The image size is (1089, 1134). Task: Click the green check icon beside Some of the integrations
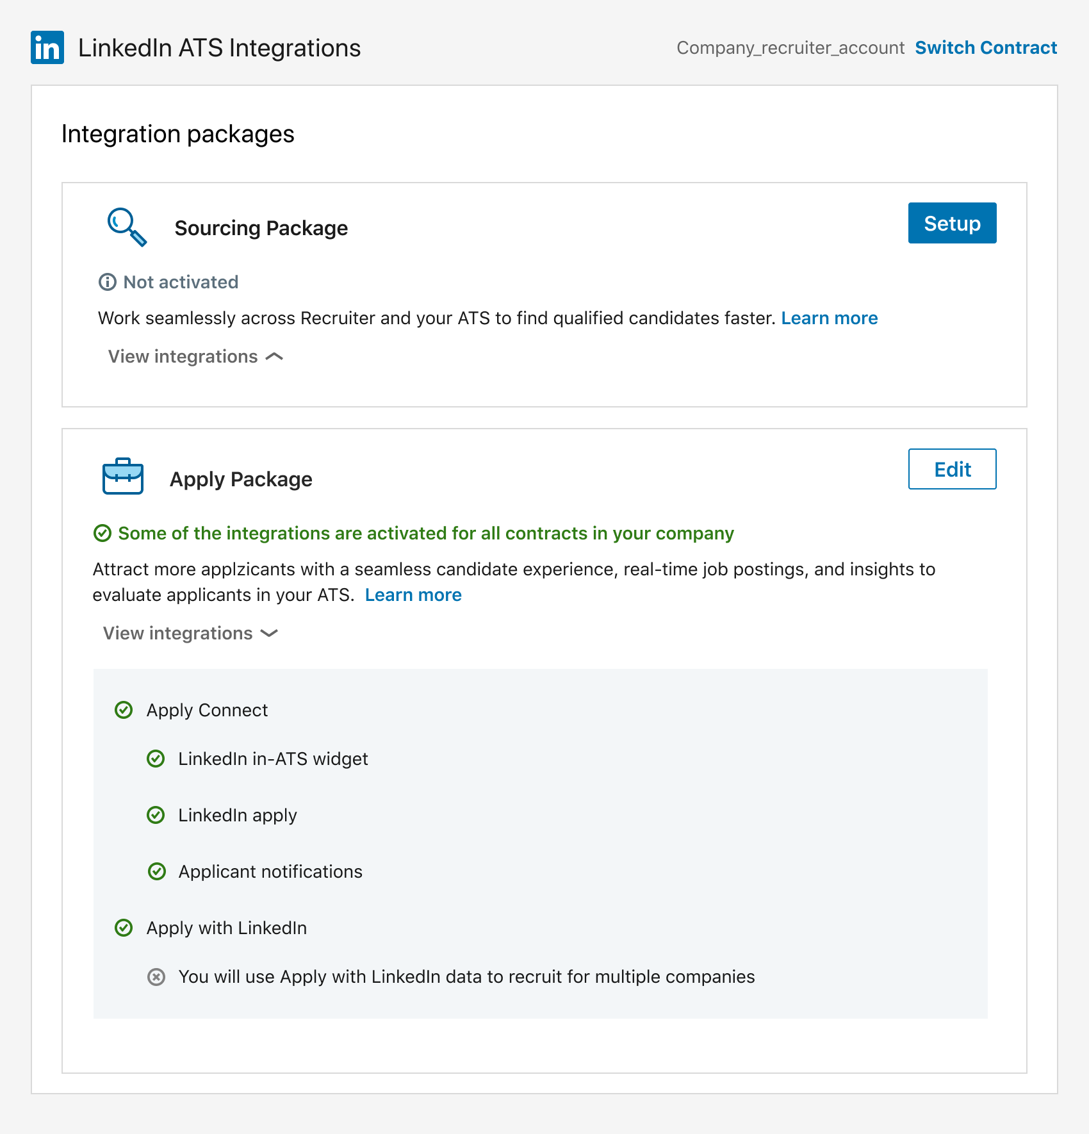pyautogui.click(x=102, y=533)
